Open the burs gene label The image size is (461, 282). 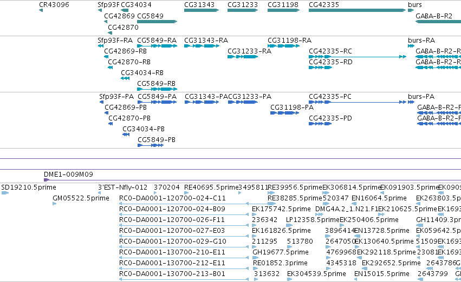415,5
